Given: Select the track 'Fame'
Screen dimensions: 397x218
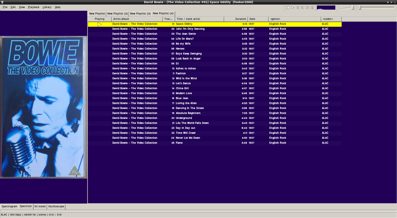Looking at the screenshot, I should (x=215, y=143).
